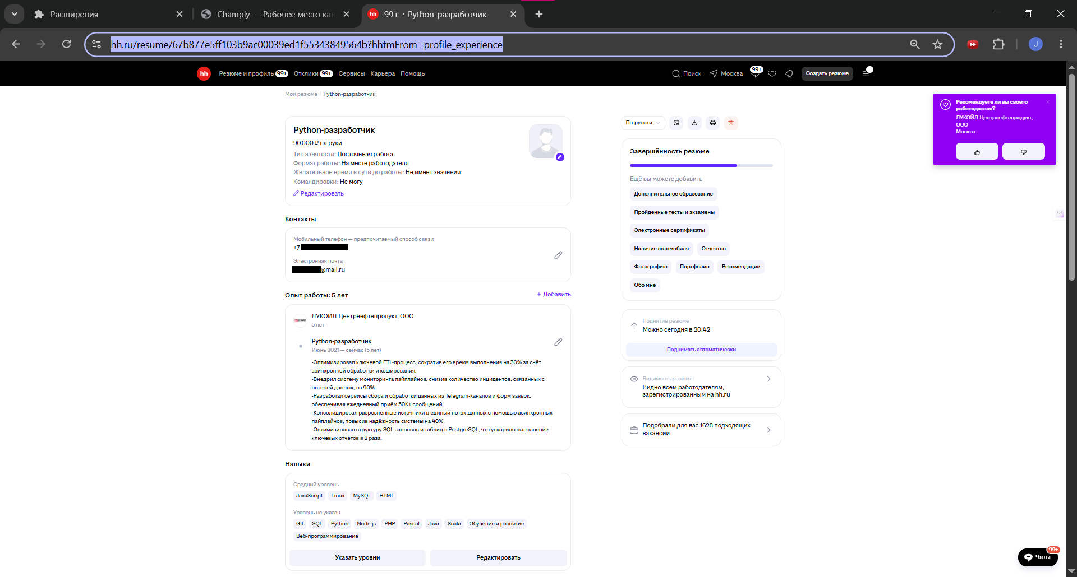Open the Чаты chat button

tap(1038, 557)
